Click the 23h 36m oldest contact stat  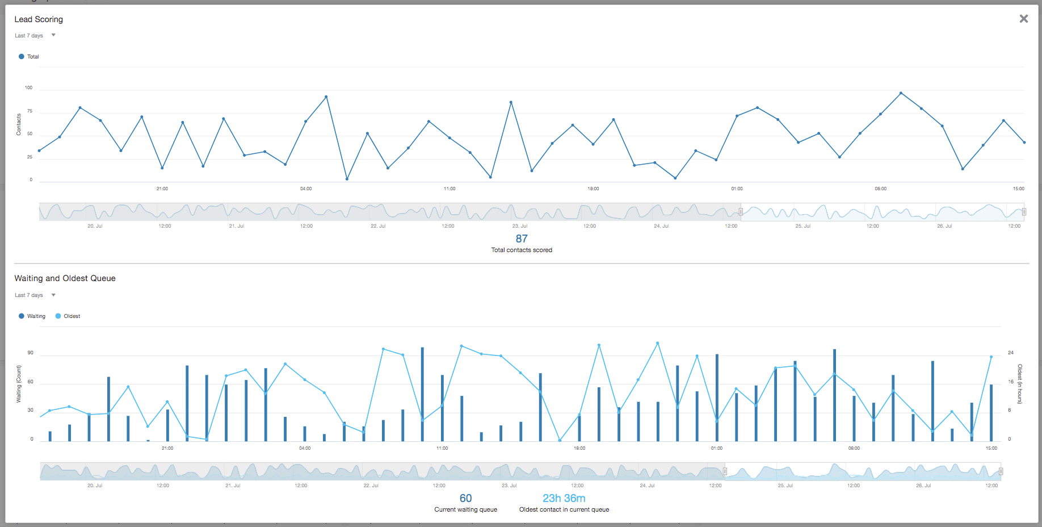point(564,498)
